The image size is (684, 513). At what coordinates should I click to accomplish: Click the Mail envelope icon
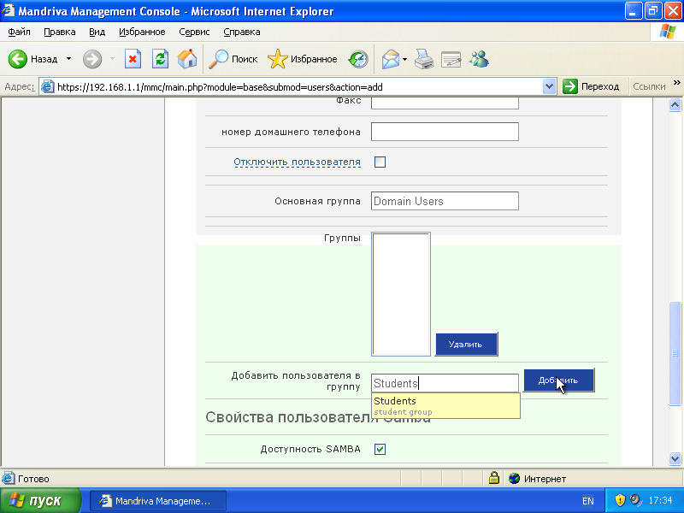tap(391, 59)
